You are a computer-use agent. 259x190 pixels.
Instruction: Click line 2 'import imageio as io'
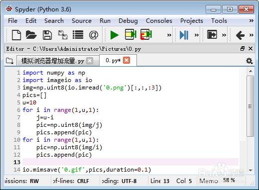(x=57, y=80)
